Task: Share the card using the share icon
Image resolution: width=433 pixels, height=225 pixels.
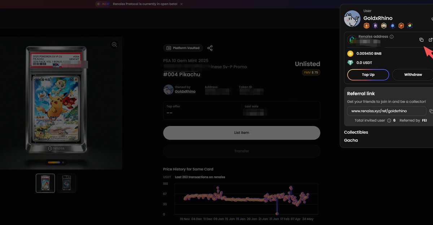Action: (x=210, y=48)
